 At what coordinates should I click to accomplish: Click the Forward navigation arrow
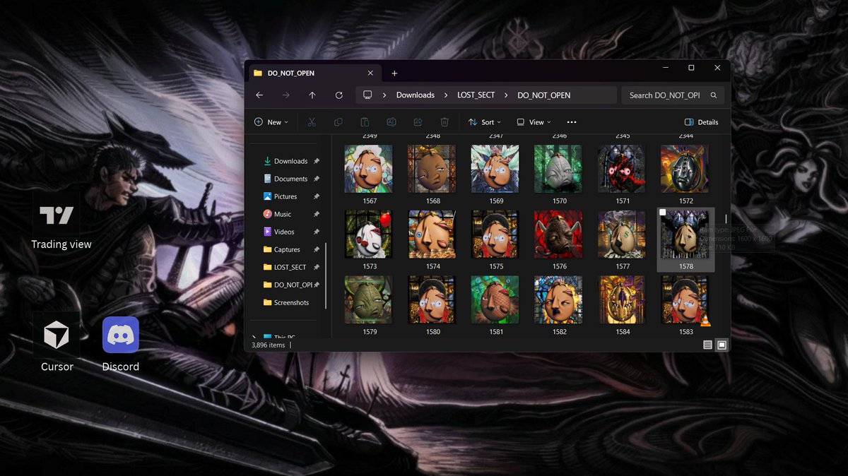[x=285, y=95]
